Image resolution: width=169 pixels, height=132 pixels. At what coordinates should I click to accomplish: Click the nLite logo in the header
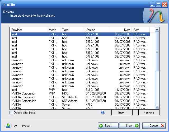click(x=156, y=16)
